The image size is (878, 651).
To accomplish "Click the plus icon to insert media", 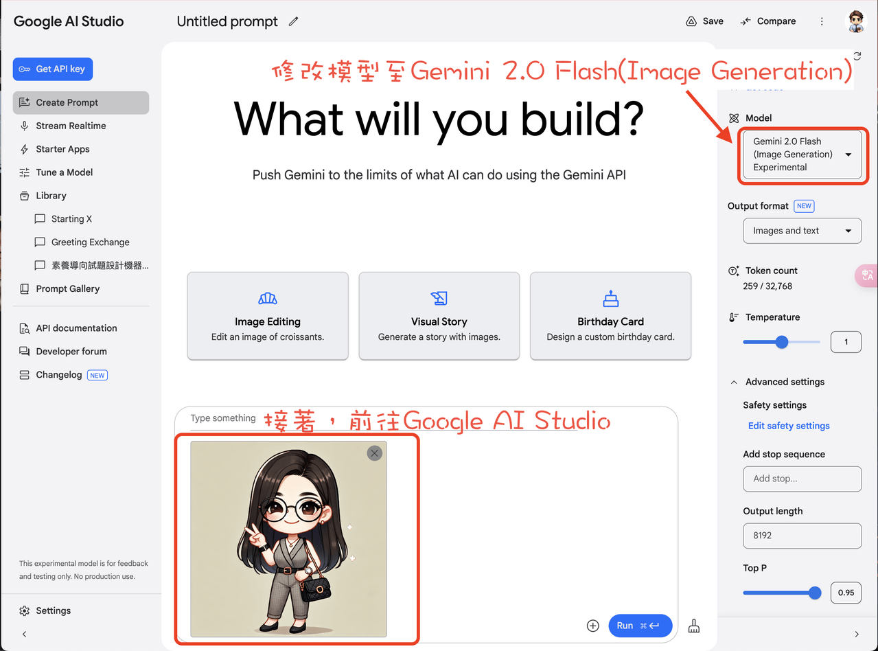I will point(593,626).
